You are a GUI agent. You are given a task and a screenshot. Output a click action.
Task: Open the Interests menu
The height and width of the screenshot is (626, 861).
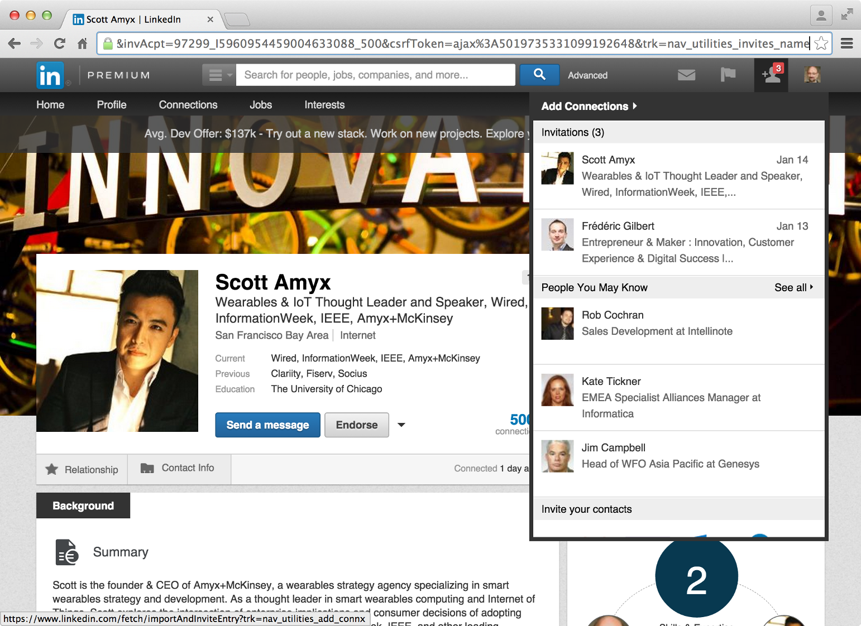click(x=324, y=105)
